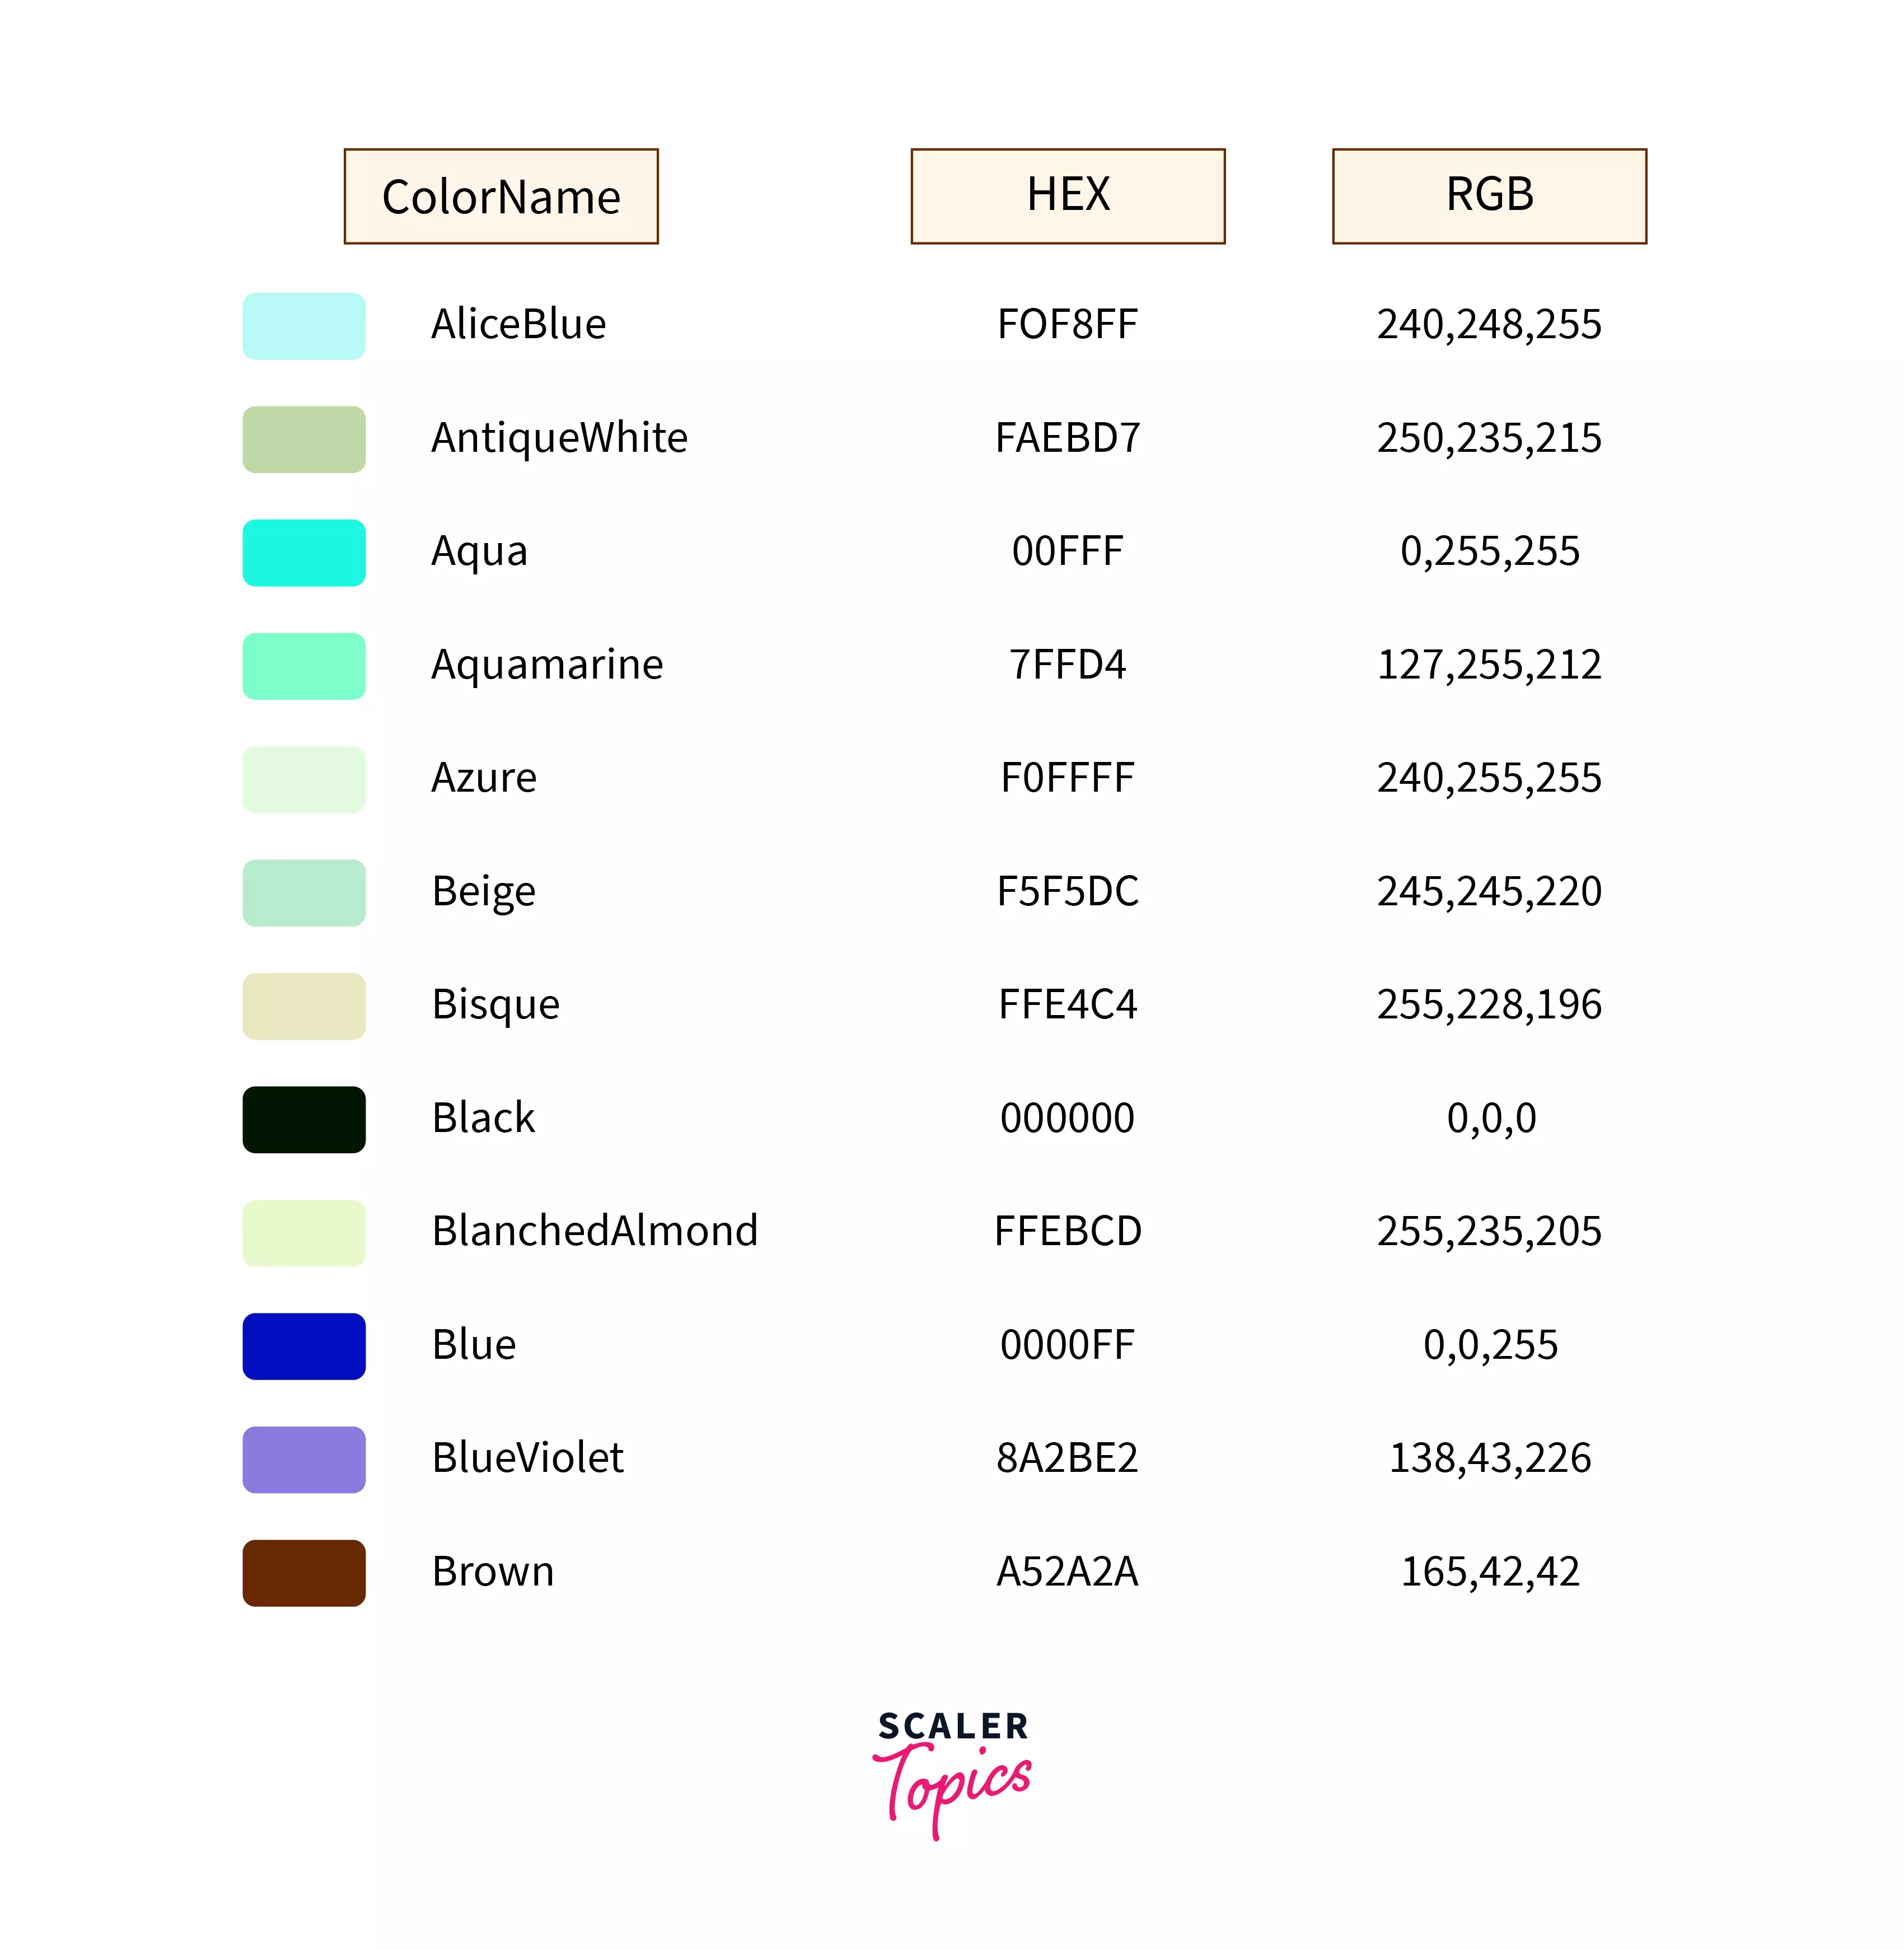Viewport: 1904px width, 1950px height.
Task: Select the AntiqueWhite color swatch
Action: (304, 439)
